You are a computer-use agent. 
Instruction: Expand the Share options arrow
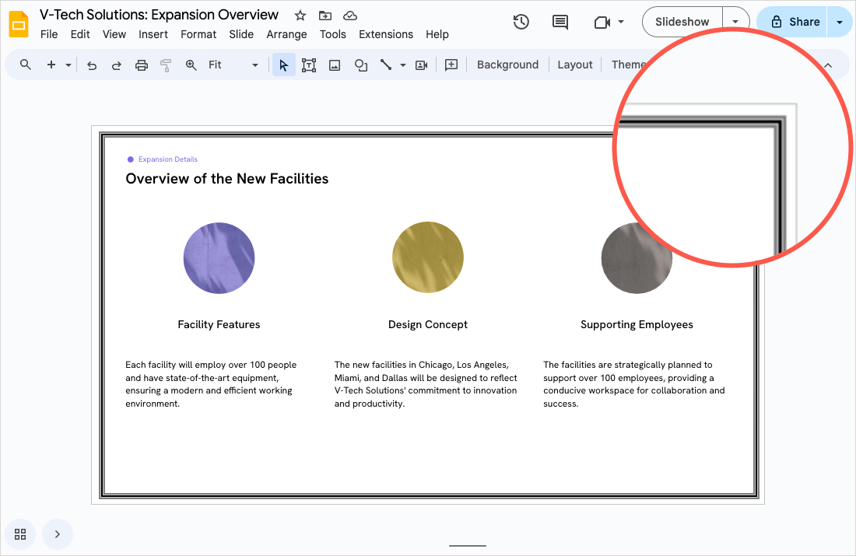(x=840, y=22)
